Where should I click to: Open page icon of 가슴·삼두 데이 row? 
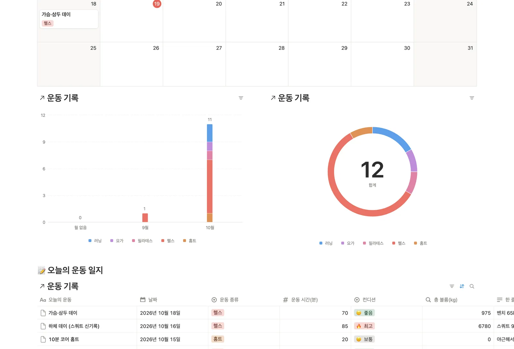(43, 313)
